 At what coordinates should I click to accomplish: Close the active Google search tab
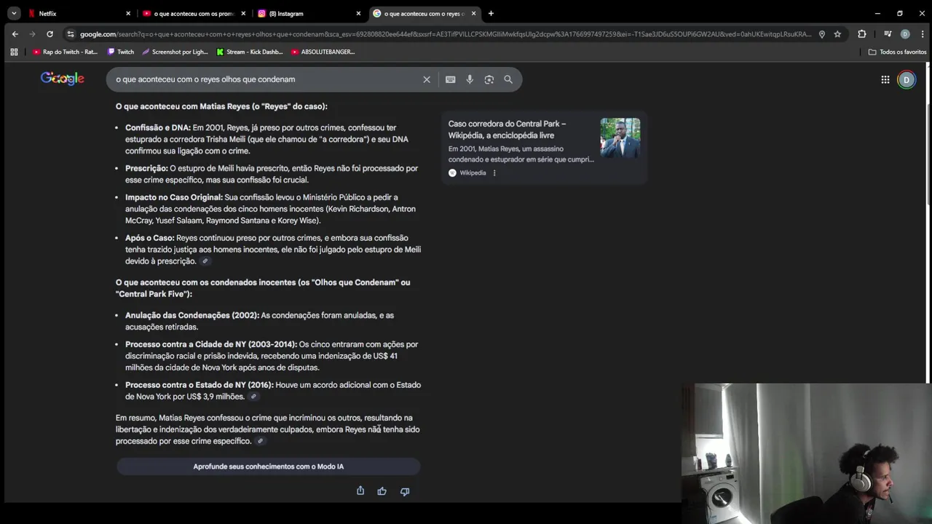(473, 13)
